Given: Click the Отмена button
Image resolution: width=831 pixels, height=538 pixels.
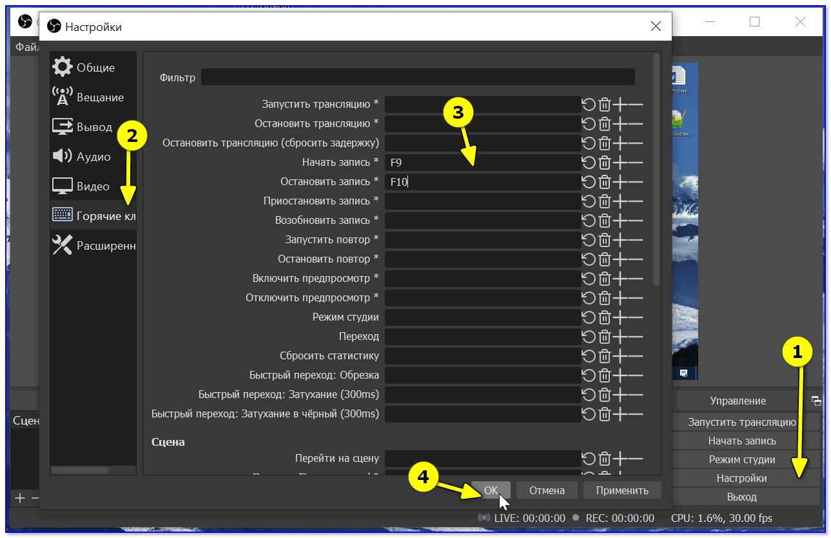Looking at the screenshot, I should (547, 490).
